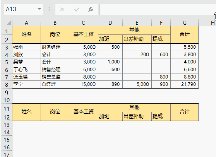Select the cell containing 张雨
Viewport: 216px width, 157px height.
click(x=26, y=47)
